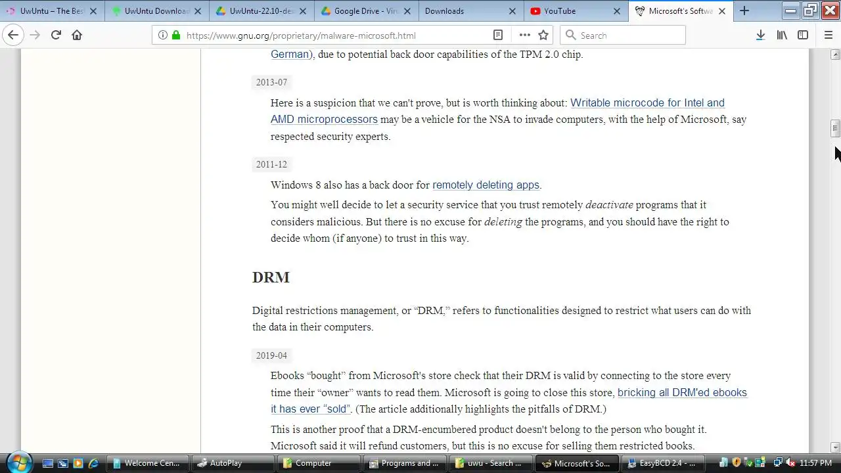The image size is (841, 473).
Task: Click the network tray icon
Action: click(778, 463)
